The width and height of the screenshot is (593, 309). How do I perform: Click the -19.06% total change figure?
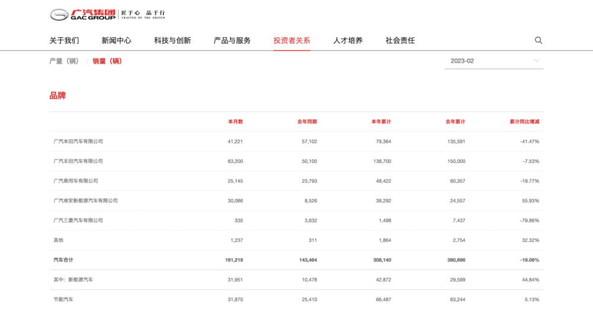click(530, 260)
